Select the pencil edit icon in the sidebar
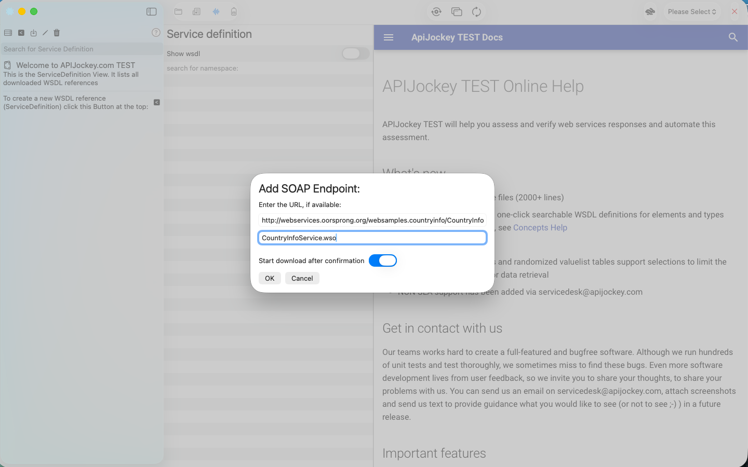The image size is (748, 467). (x=44, y=33)
